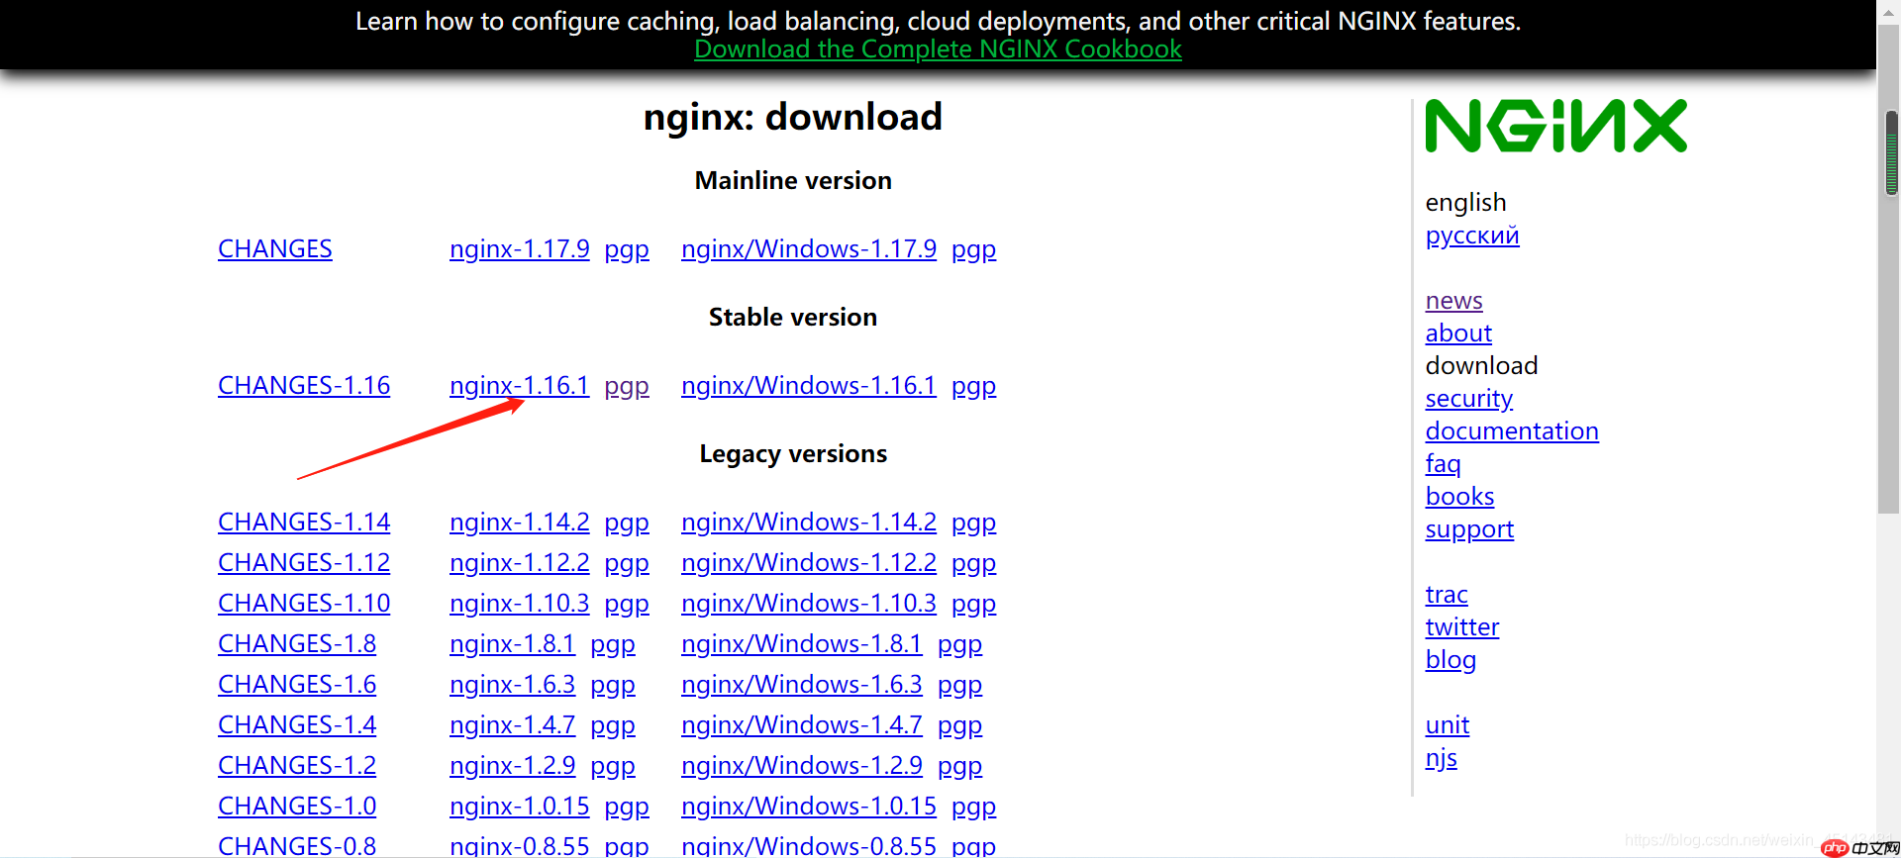Browse the books page
Screen dimensions: 1901x858
1460,496
